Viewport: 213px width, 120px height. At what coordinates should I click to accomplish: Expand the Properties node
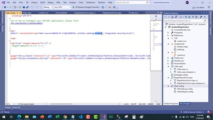coord(168,33)
